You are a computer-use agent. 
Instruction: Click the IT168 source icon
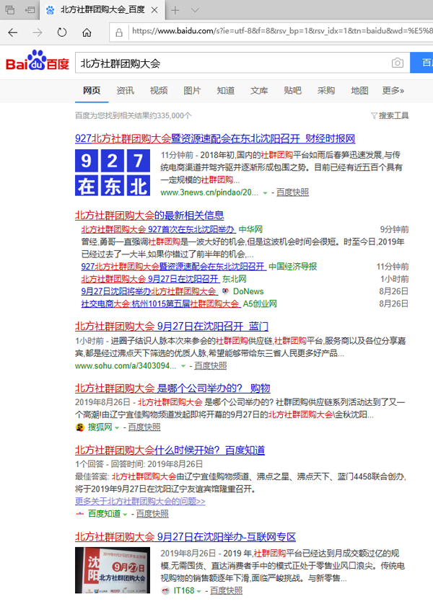pyautogui.click(x=165, y=590)
